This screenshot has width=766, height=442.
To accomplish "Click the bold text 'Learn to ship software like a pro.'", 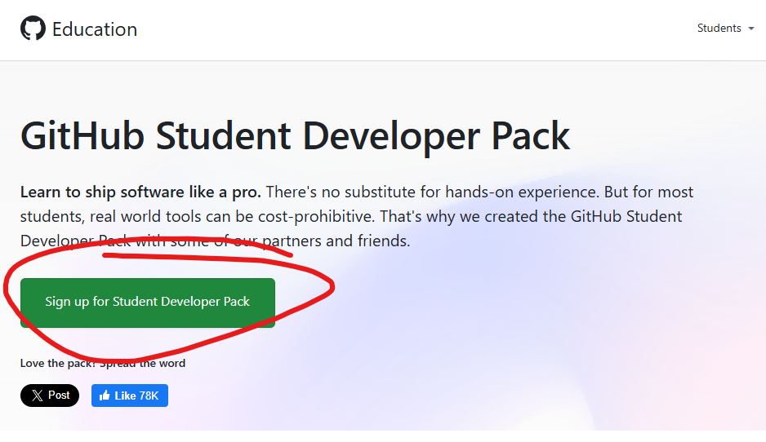I will [x=140, y=192].
